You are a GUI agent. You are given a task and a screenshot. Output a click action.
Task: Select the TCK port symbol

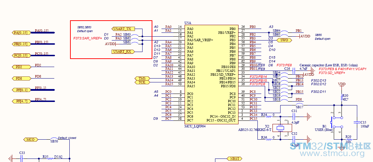142,82
